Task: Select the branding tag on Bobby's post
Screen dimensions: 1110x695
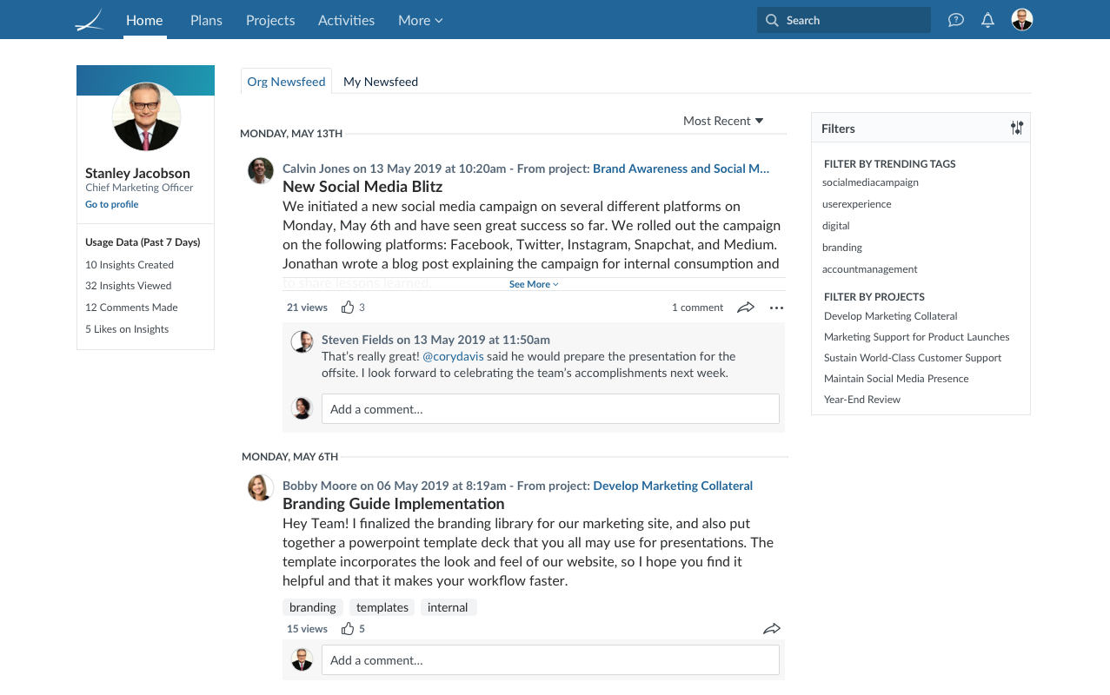Action: click(313, 607)
